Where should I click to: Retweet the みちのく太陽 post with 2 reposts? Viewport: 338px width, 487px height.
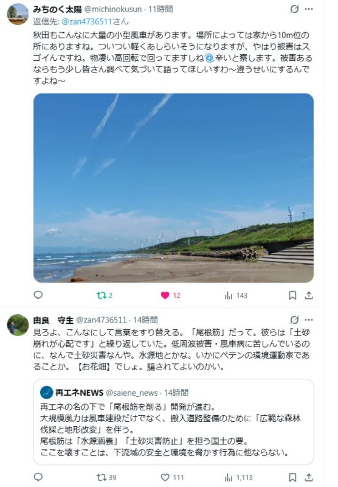pyautogui.click(x=105, y=295)
